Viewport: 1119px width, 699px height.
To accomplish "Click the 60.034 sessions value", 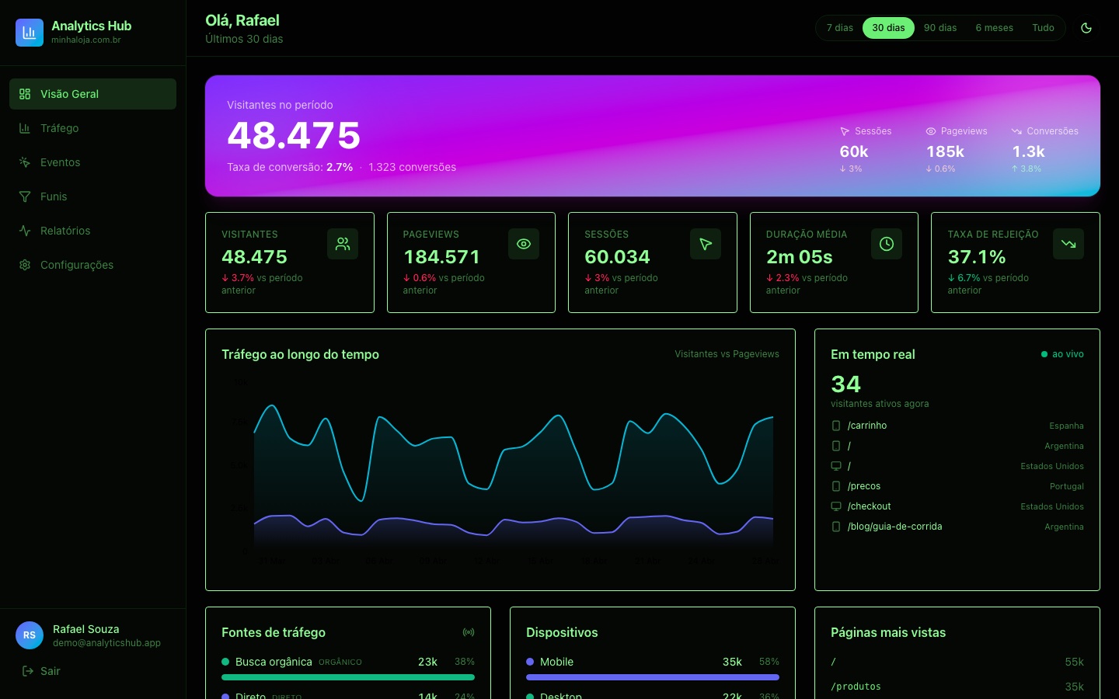I will click(x=617, y=257).
